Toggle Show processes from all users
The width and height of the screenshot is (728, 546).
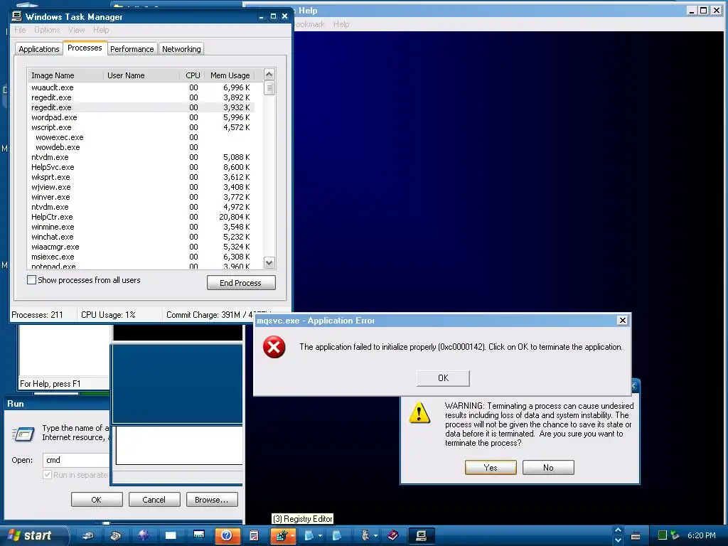31,280
